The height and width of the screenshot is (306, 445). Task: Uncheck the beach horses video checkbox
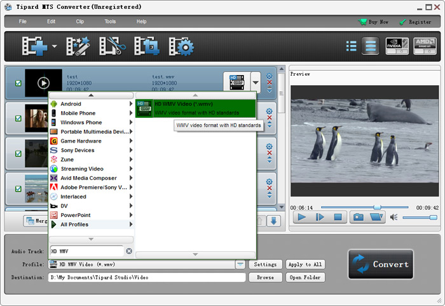tap(18, 189)
